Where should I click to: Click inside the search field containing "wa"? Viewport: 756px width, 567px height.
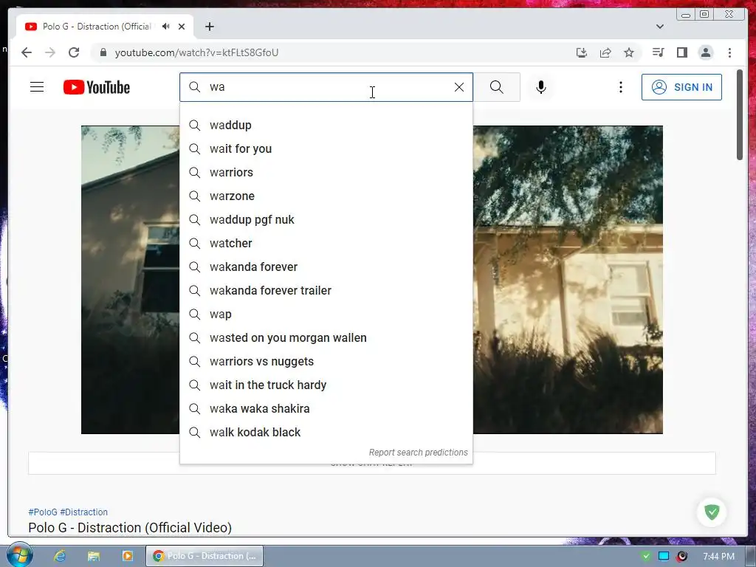pos(328,87)
